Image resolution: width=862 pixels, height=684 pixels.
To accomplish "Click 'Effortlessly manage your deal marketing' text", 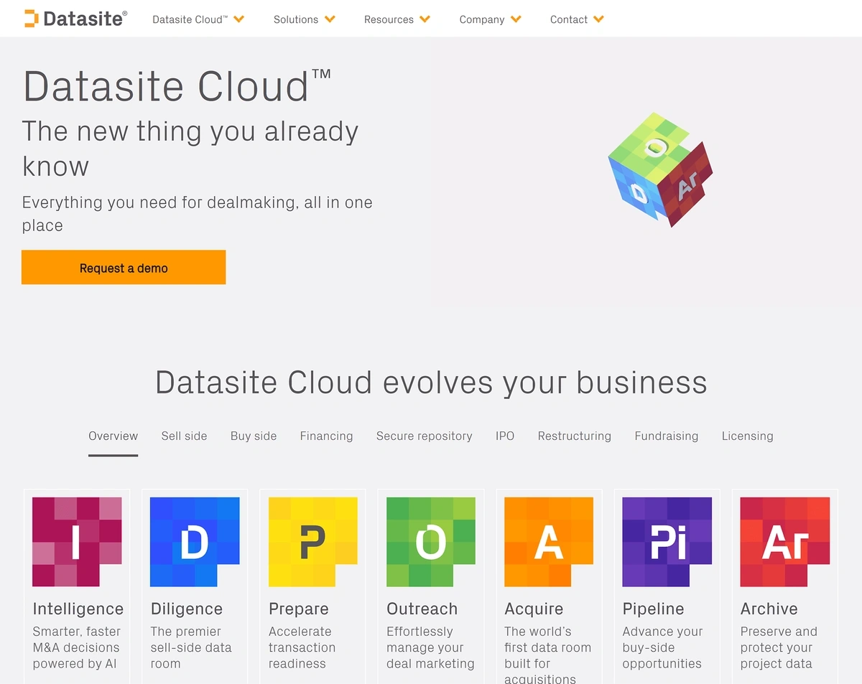I will (x=431, y=647).
